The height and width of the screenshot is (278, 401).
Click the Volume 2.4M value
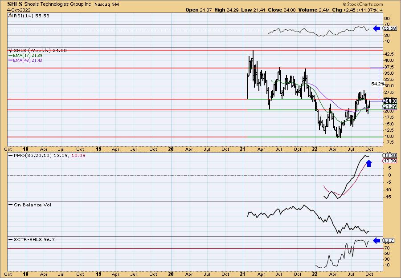point(314,10)
